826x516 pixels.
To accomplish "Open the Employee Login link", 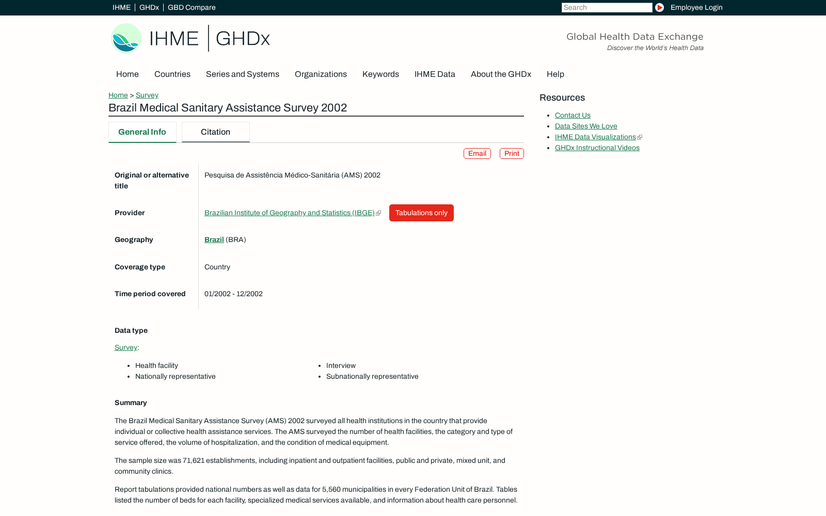I will (696, 8).
